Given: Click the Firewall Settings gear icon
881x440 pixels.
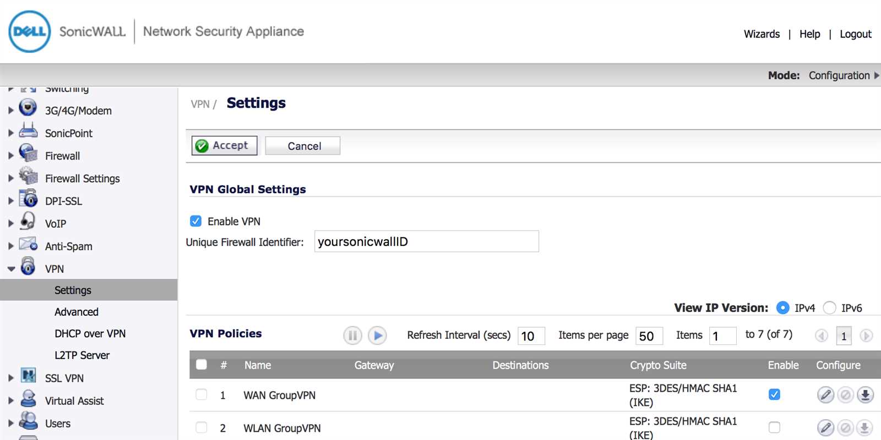Looking at the screenshot, I should click(x=28, y=176).
